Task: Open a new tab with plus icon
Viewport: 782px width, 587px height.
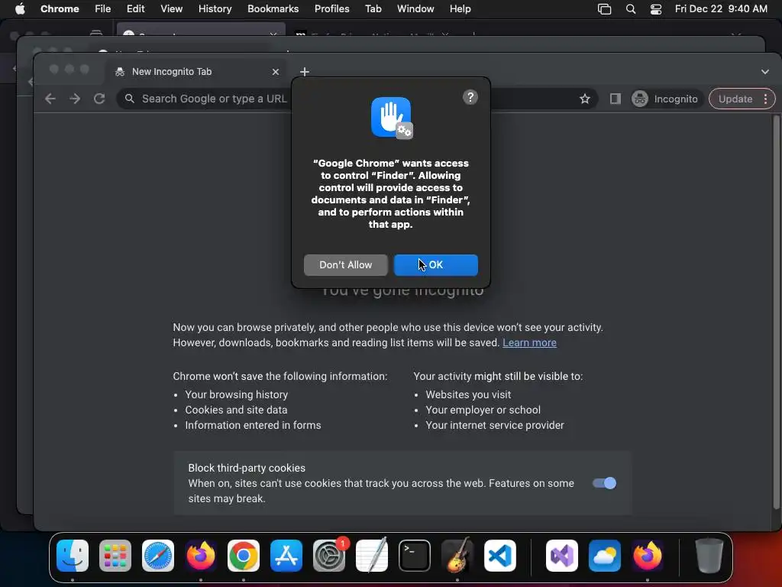Action: (x=304, y=72)
